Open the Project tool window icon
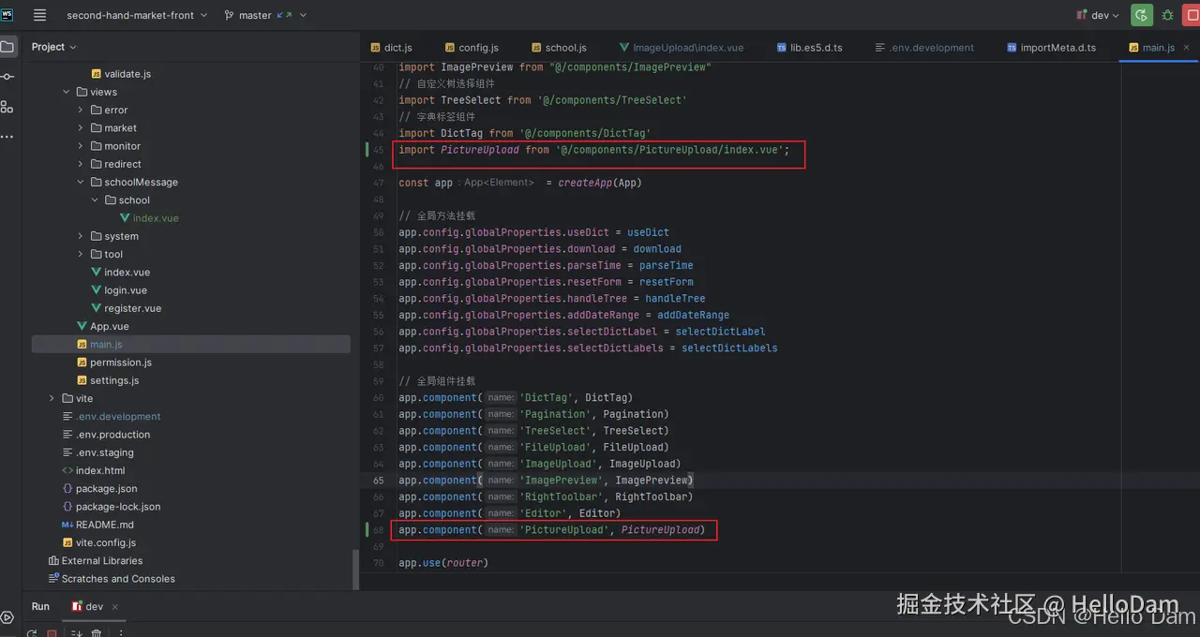 (x=7, y=47)
